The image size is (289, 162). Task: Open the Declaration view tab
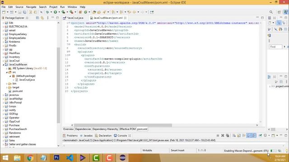coord(103,135)
